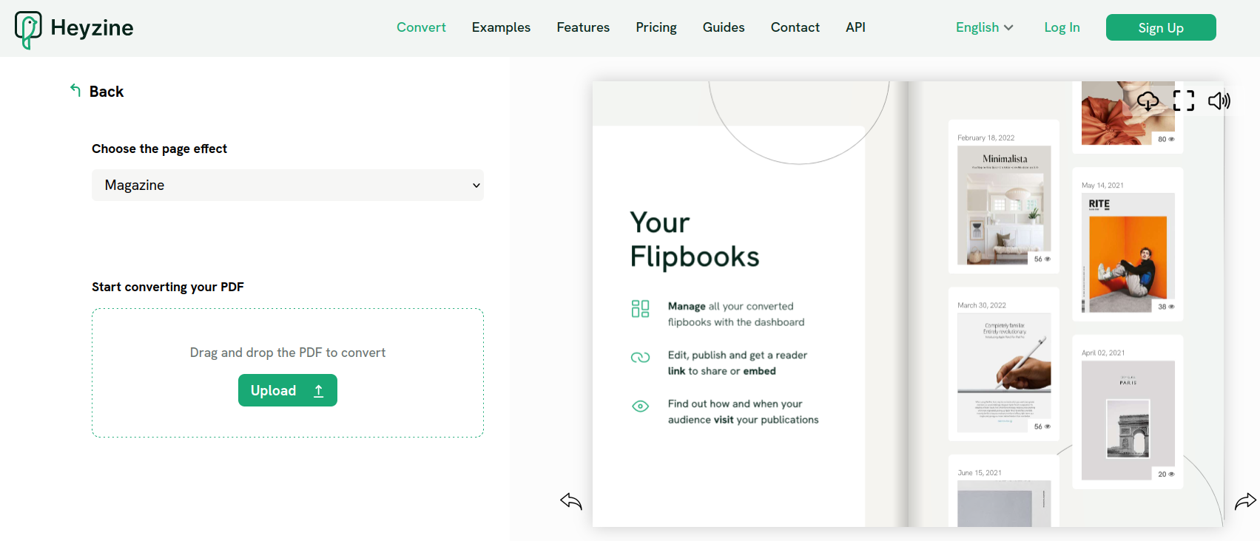
Task: Click the Log In link
Action: coord(1062,27)
